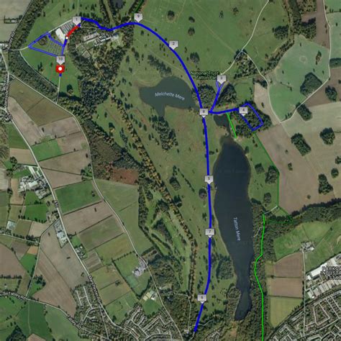The image size is (341, 341).
Task: Click kilometre marker 5 beside Tatton Mere
Action: tap(209, 179)
